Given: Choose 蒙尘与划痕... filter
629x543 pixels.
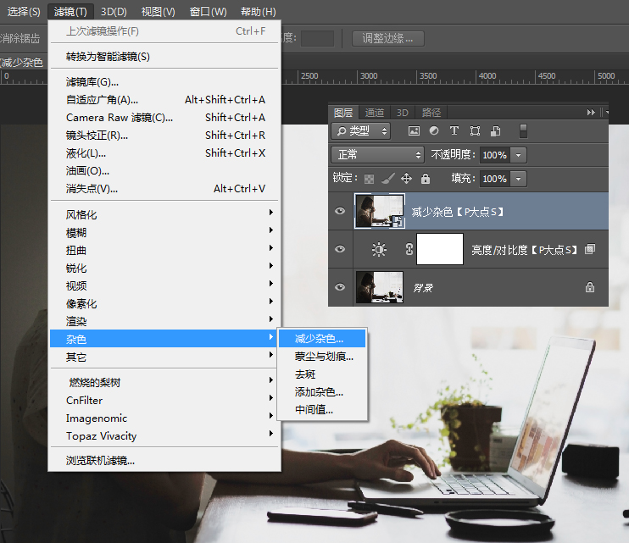Looking at the screenshot, I should [x=322, y=357].
